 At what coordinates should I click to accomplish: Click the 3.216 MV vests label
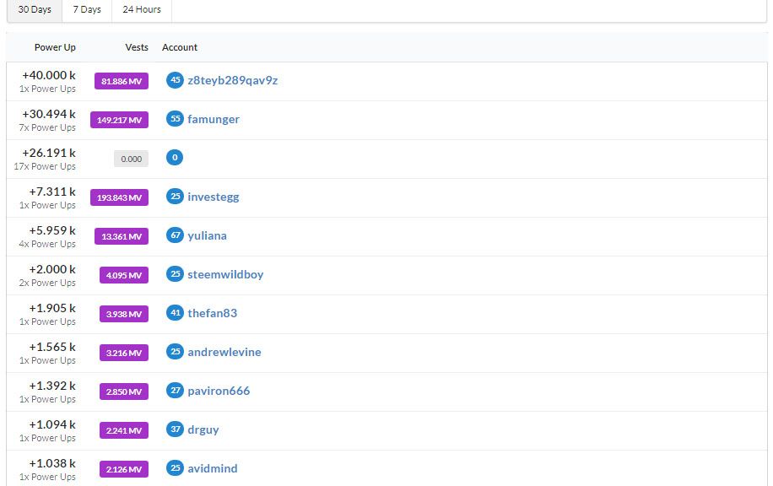[x=124, y=353]
